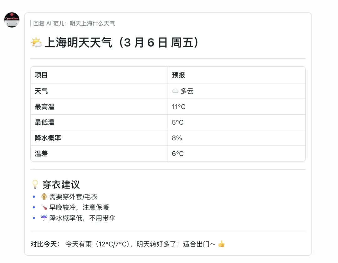The width and height of the screenshot is (338, 263).
Task: Click the umbrella emoji beside 降水概率低
Action: click(44, 218)
